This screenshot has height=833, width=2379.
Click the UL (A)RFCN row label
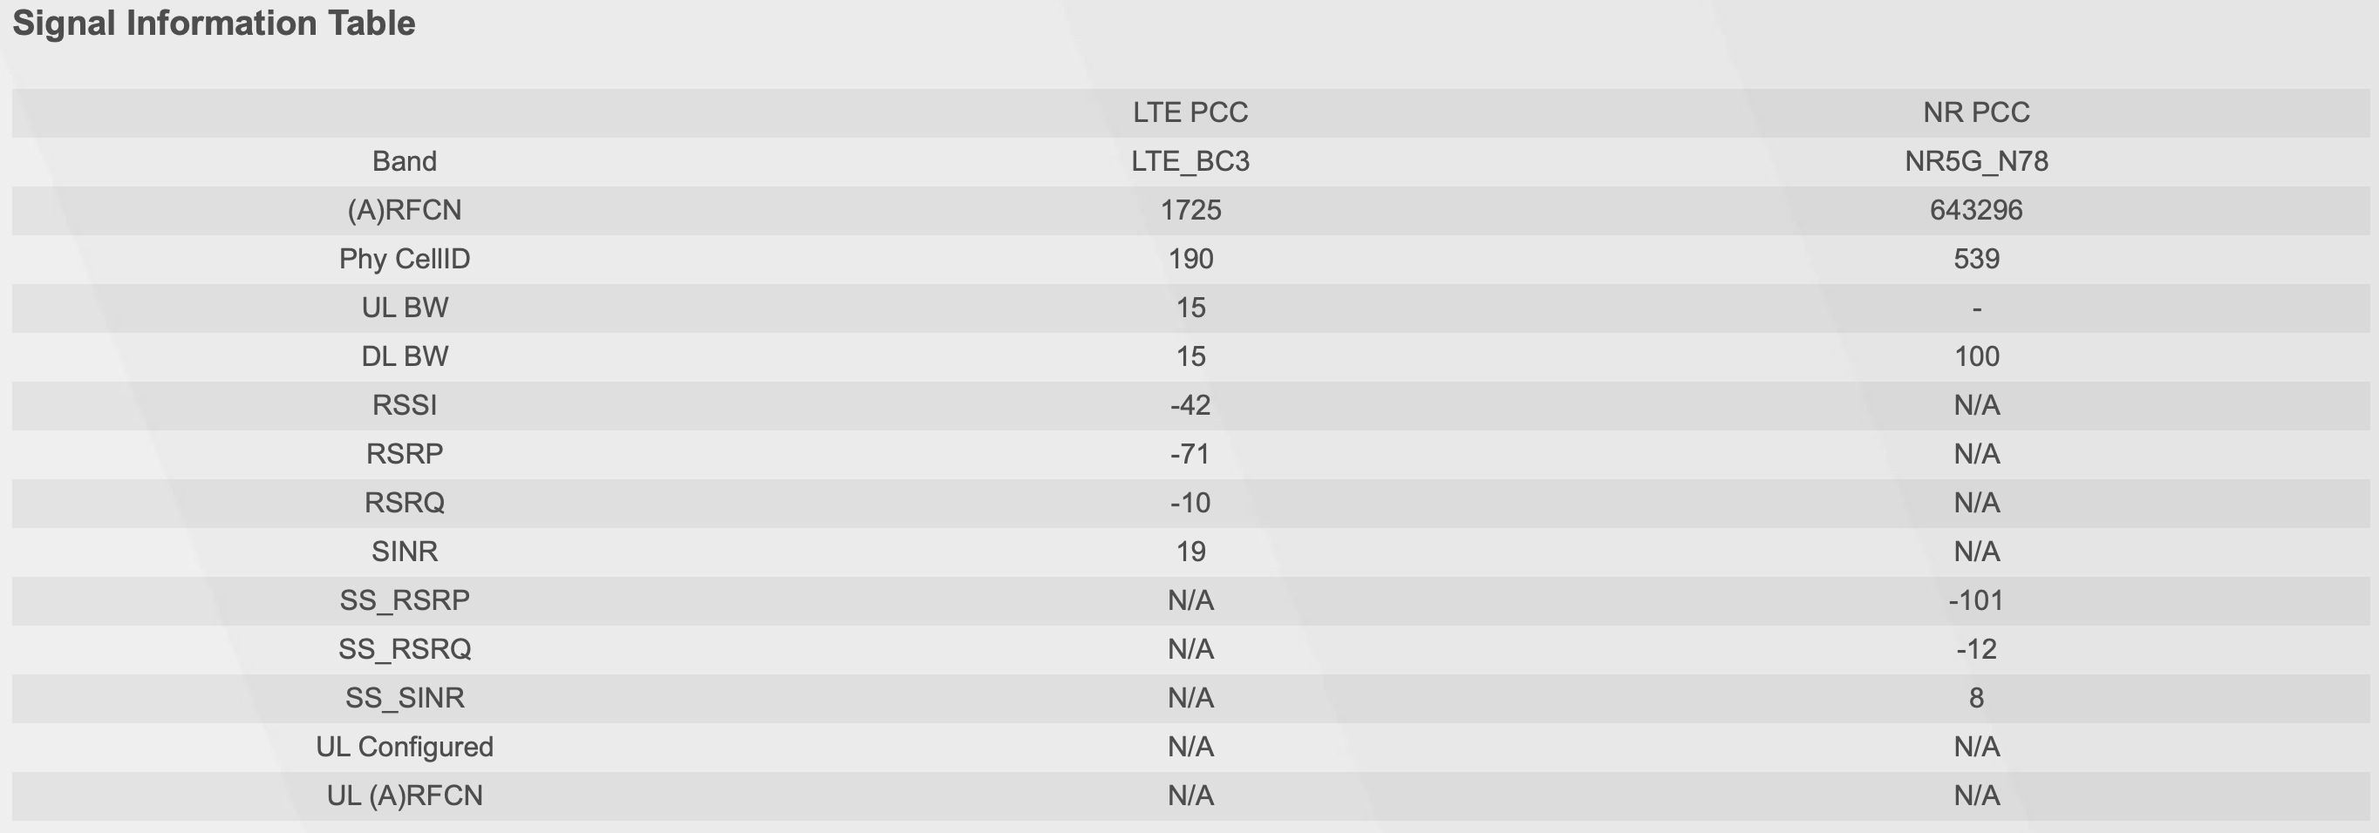pos(405,796)
